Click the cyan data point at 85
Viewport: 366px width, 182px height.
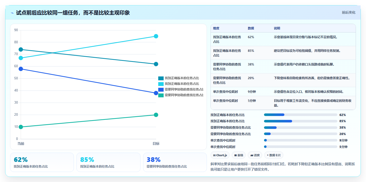156,36
